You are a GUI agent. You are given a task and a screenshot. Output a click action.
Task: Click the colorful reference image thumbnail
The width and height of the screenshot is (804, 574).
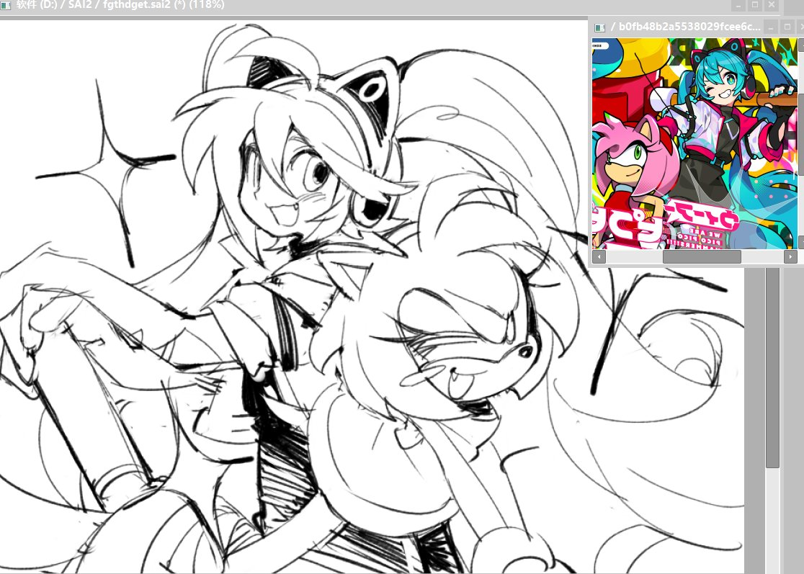point(694,143)
